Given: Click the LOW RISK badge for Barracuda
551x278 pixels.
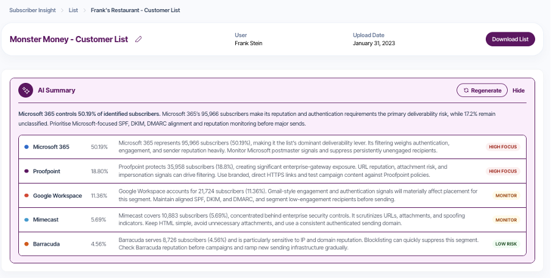Looking at the screenshot, I should [506, 244].
